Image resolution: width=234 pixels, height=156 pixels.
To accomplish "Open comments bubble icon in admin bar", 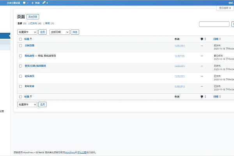I will tap(24, 3).
